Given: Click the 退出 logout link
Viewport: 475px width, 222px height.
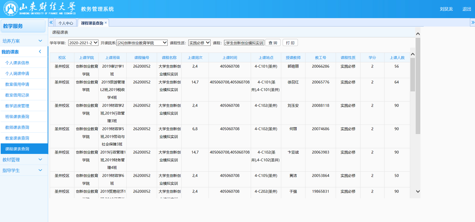Looking at the screenshot, I should 467,9.
